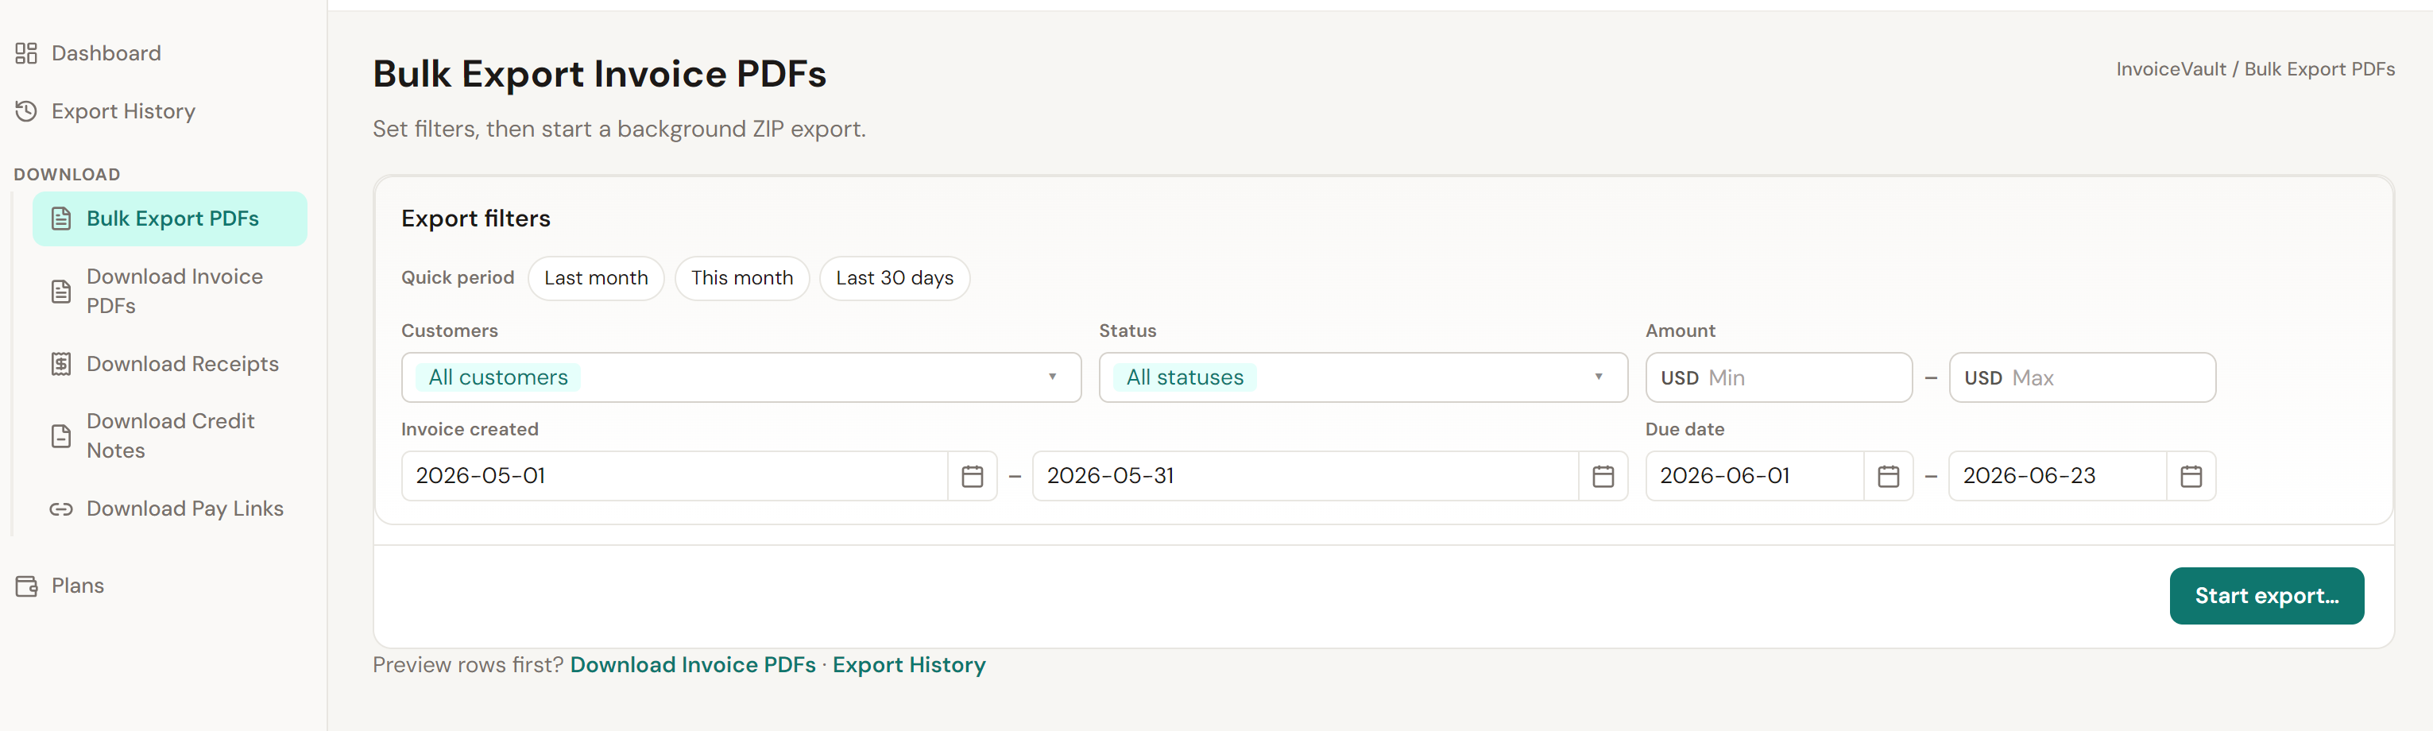This screenshot has height=731, width=2433.
Task: Click the Plans wallet icon
Action: pos(26,586)
